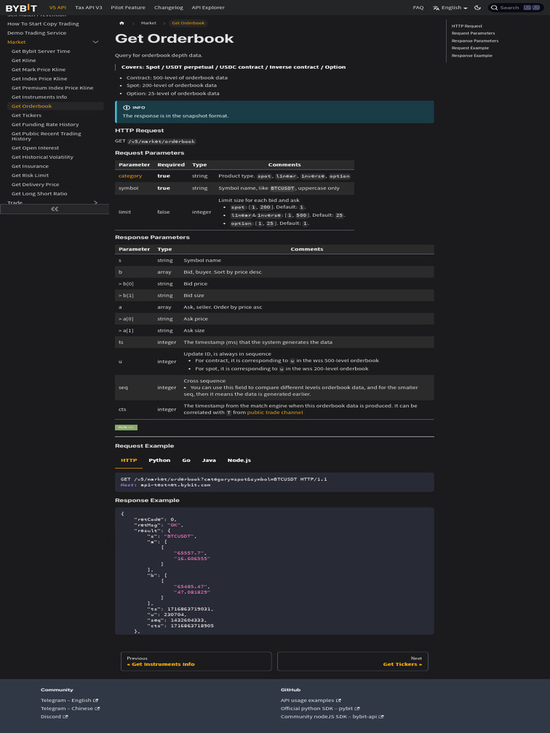Image resolution: width=550 pixels, height=733 pixels.
Task: Click the home breadcrumb icon
Action: coord(122,23)
